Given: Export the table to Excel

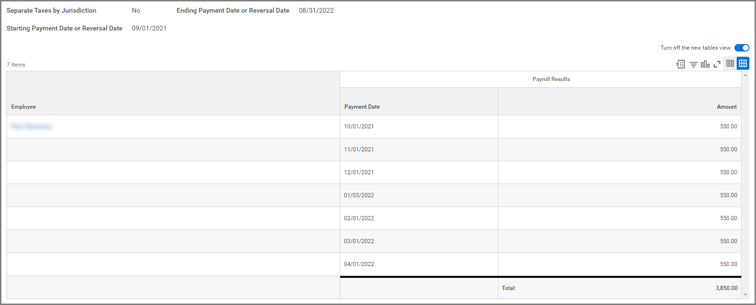Looking at the screenshot, I should (x=680, y=64).
